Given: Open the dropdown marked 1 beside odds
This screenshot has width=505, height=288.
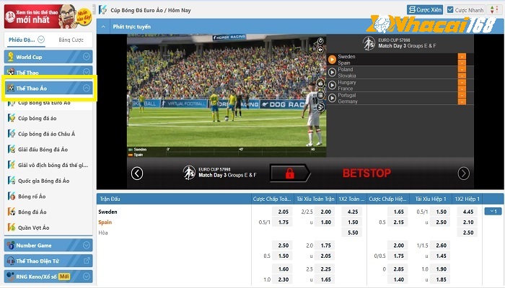Looking at the screenshot, I should coord(493,211).
